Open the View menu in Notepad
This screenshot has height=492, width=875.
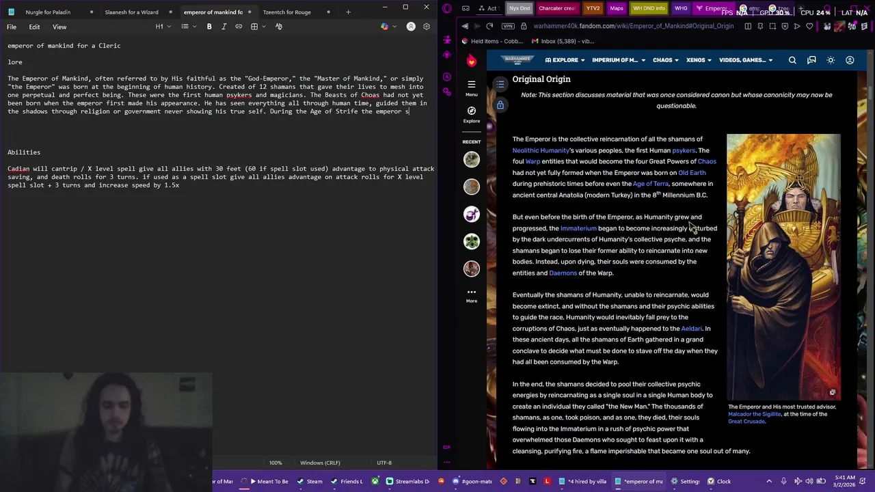pos(59,27)
